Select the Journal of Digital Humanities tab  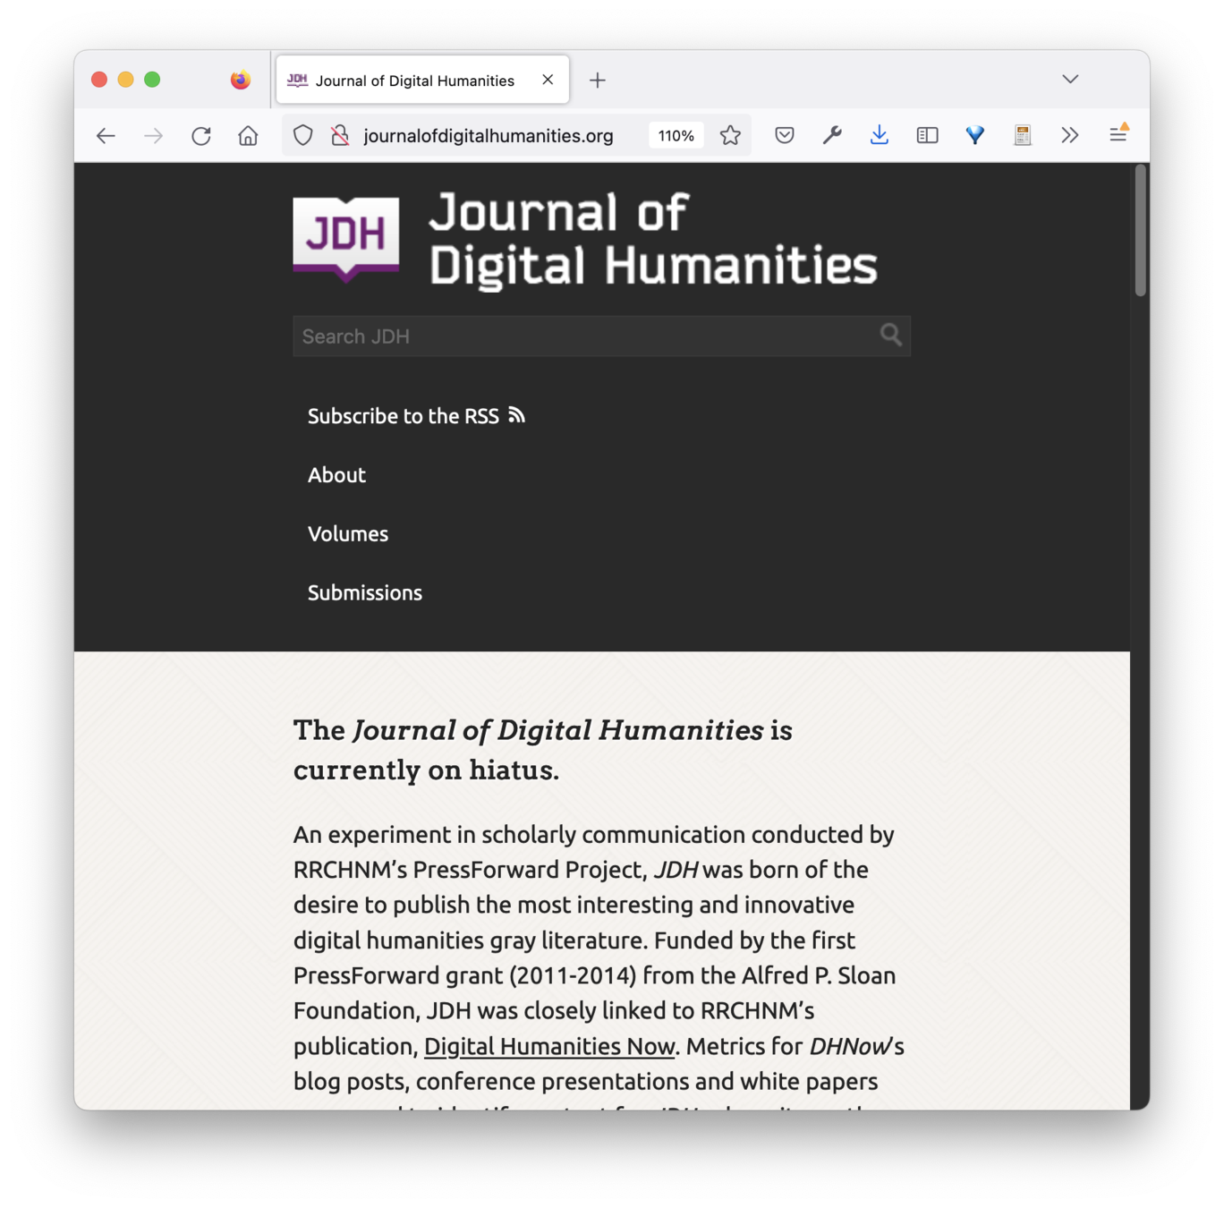422,81
